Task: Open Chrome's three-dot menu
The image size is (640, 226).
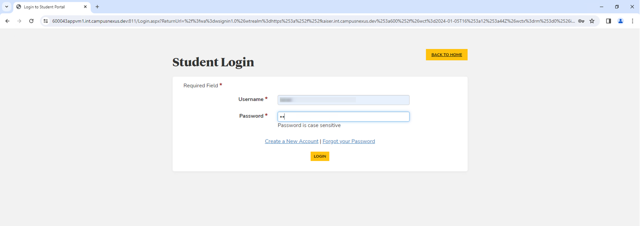Action: [632, 21]
